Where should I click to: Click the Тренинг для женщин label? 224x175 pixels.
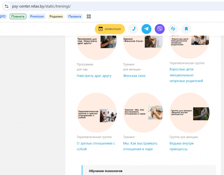coord(132,67)
